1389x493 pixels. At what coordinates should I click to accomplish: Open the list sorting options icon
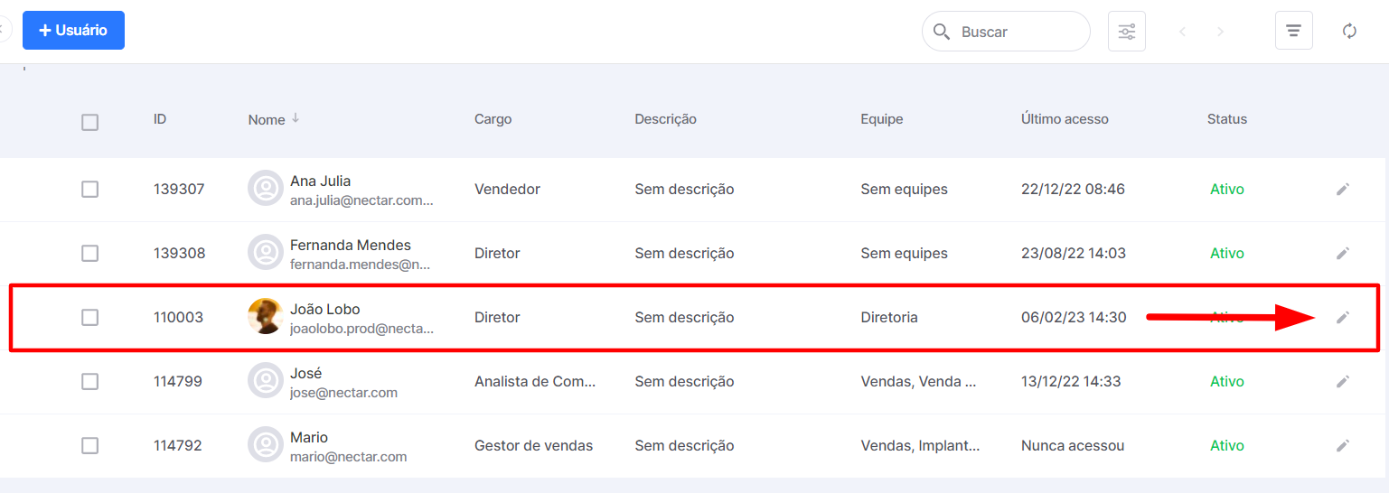pos(1293,32)
